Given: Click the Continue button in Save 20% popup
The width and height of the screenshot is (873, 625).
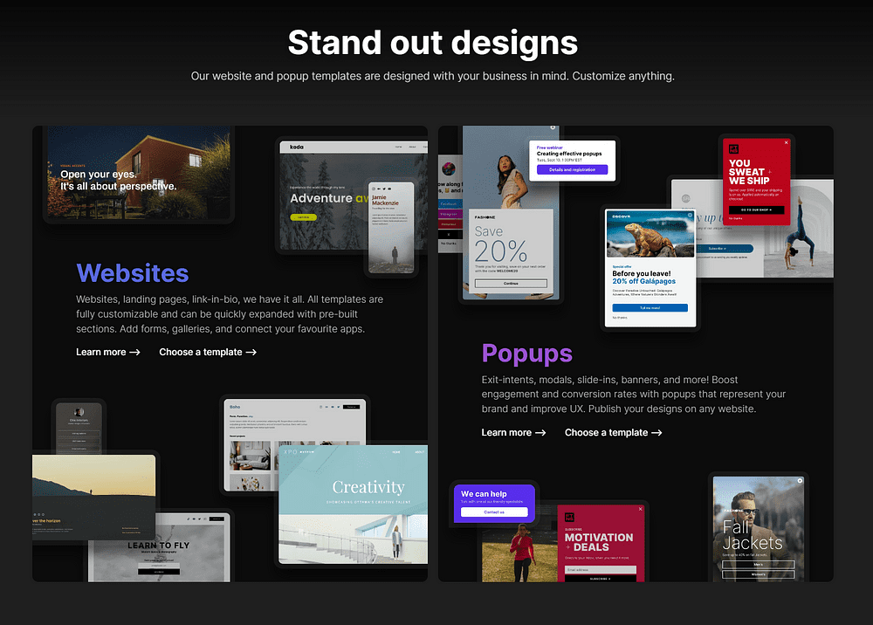Looking at the screenshot, I should [x=511, y=284].
